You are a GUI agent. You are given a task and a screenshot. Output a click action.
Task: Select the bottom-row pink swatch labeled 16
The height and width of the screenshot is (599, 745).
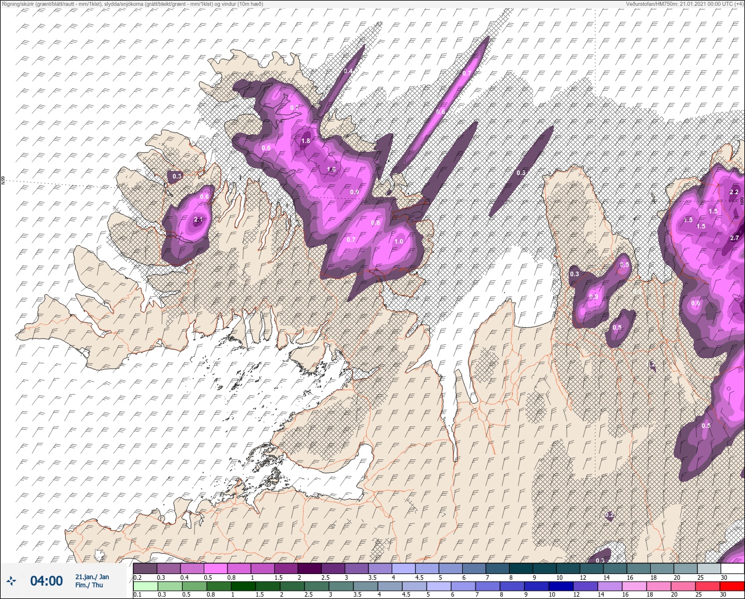click(634, 586)
